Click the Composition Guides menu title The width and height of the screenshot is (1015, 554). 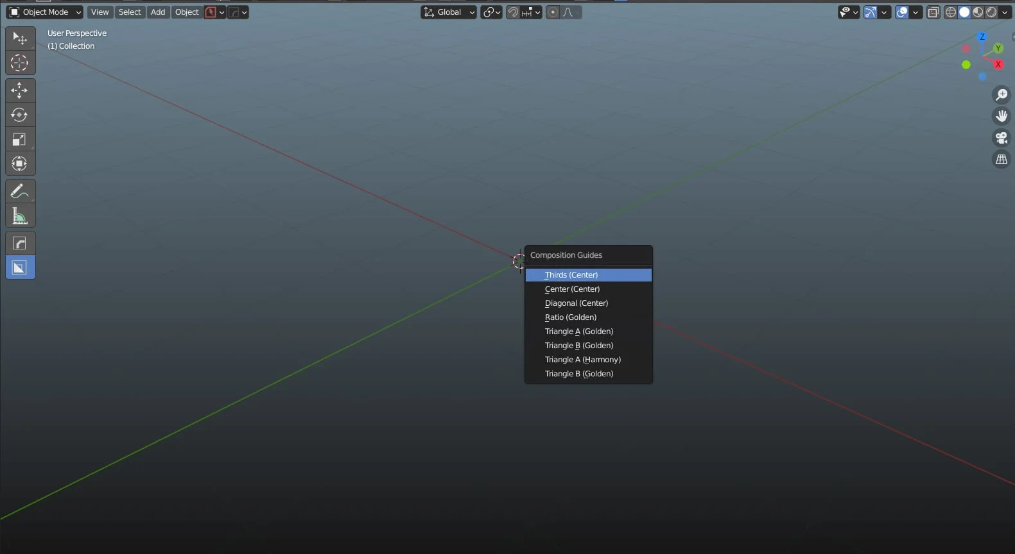[566, 255]
